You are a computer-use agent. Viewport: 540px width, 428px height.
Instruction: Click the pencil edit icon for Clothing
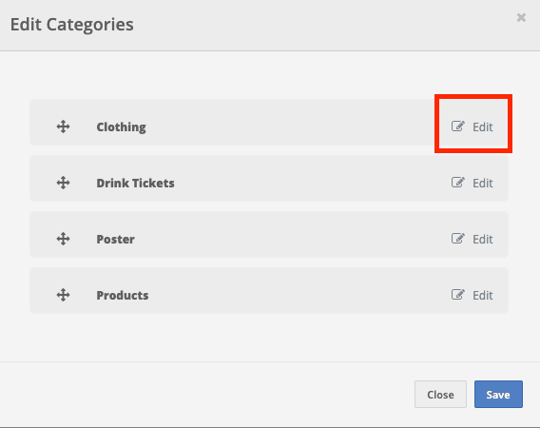pyautogui.click(x=458, y=126)
